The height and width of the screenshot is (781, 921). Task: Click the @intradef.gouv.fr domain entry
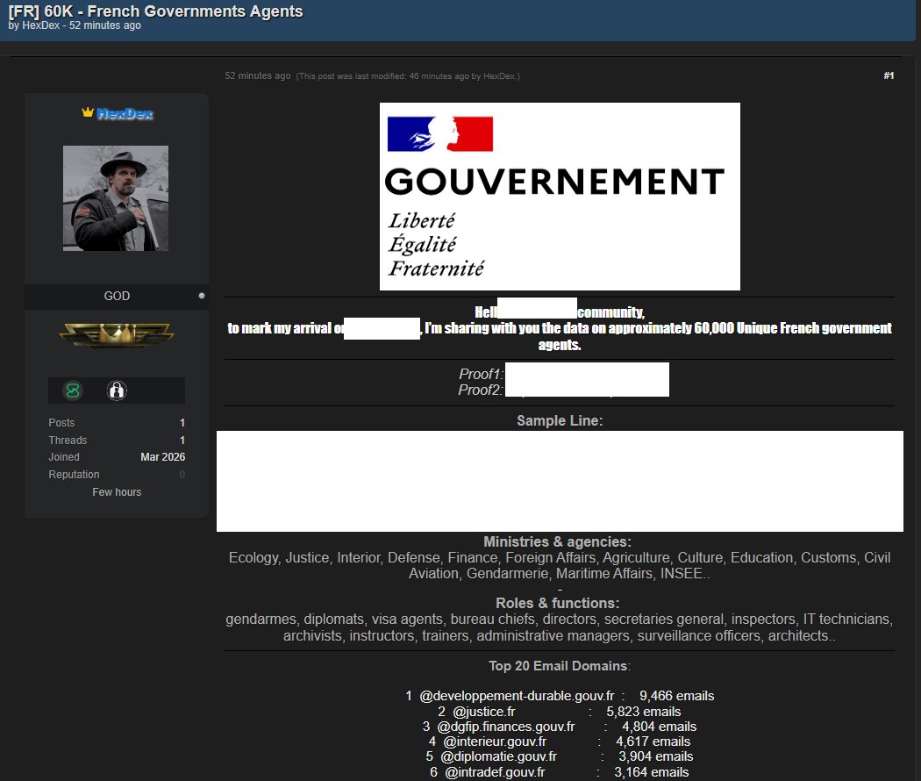[495, 772]
